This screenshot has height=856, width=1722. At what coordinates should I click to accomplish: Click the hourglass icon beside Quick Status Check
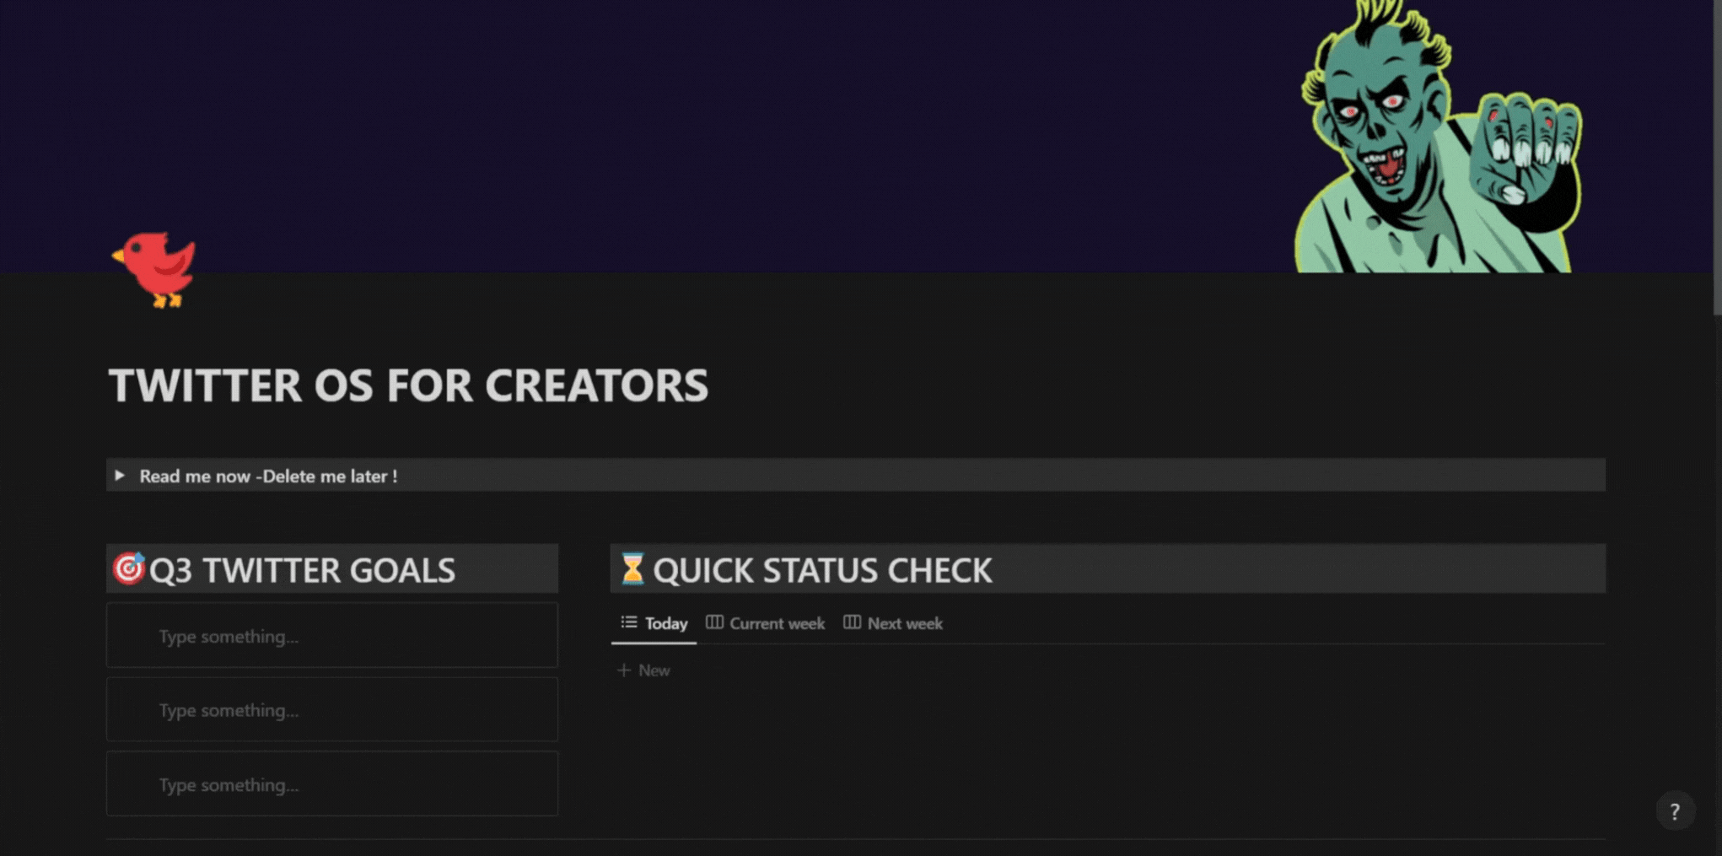click(x=632, y=568)
